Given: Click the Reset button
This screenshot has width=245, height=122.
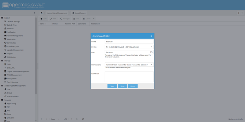Looking at the screenshot, I should click(x=123, y=86).
